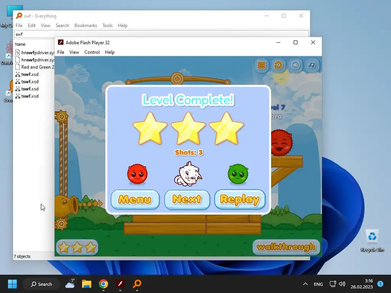
Task: Select second hnswfpdriver.sys result in Everything
Action: (x=34, y=60)
